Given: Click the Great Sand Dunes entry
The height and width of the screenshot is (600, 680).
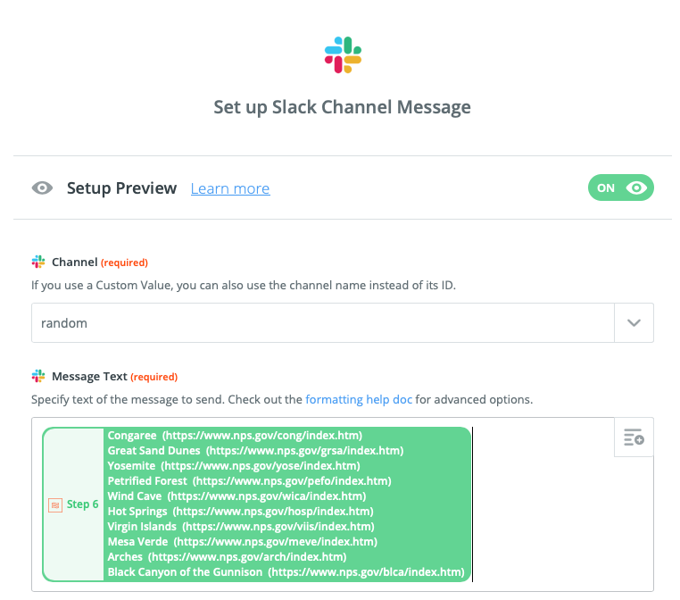Looking at the screenshot, I should click(x=254, y=451).
